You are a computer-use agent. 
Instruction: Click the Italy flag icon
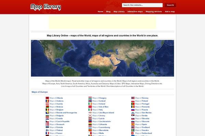click(90, 109)
